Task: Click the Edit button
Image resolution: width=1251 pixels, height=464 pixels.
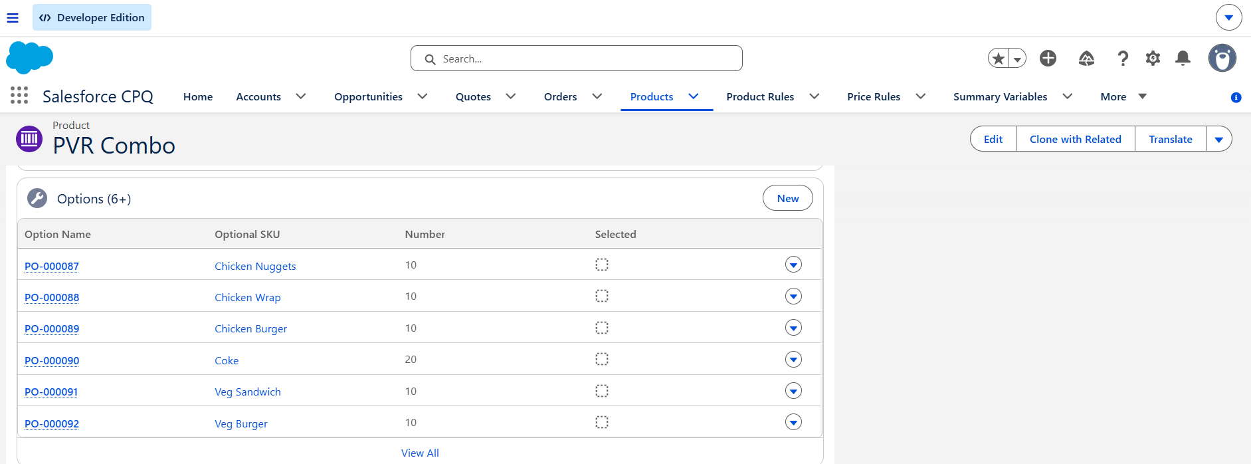Action: [993, 139]
